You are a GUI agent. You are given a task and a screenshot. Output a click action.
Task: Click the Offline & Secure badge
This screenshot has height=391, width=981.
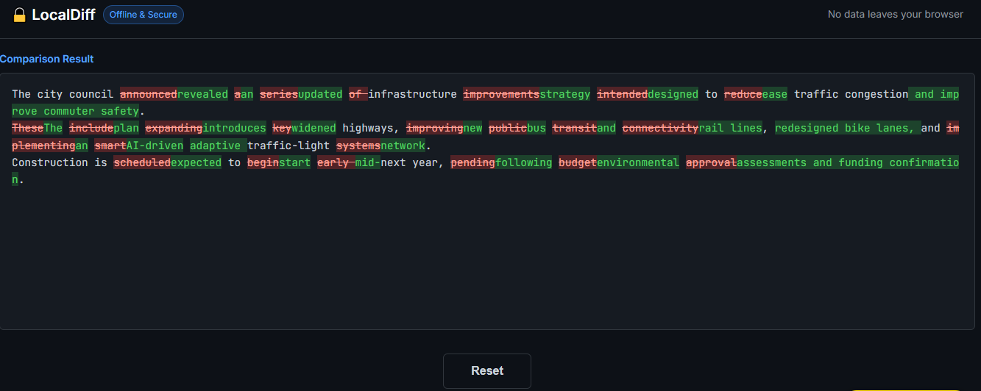tap(144, 15)
